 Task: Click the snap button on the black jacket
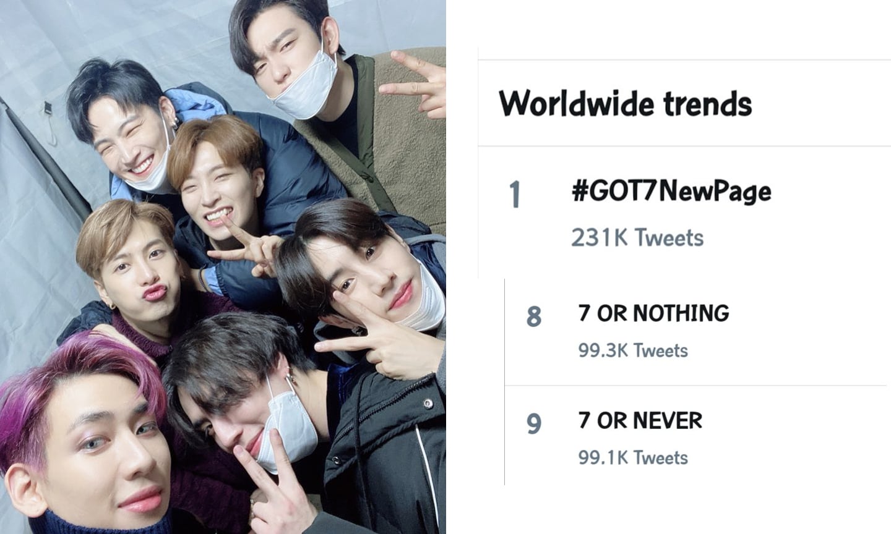pyautogui.click(x=427, y=404)
